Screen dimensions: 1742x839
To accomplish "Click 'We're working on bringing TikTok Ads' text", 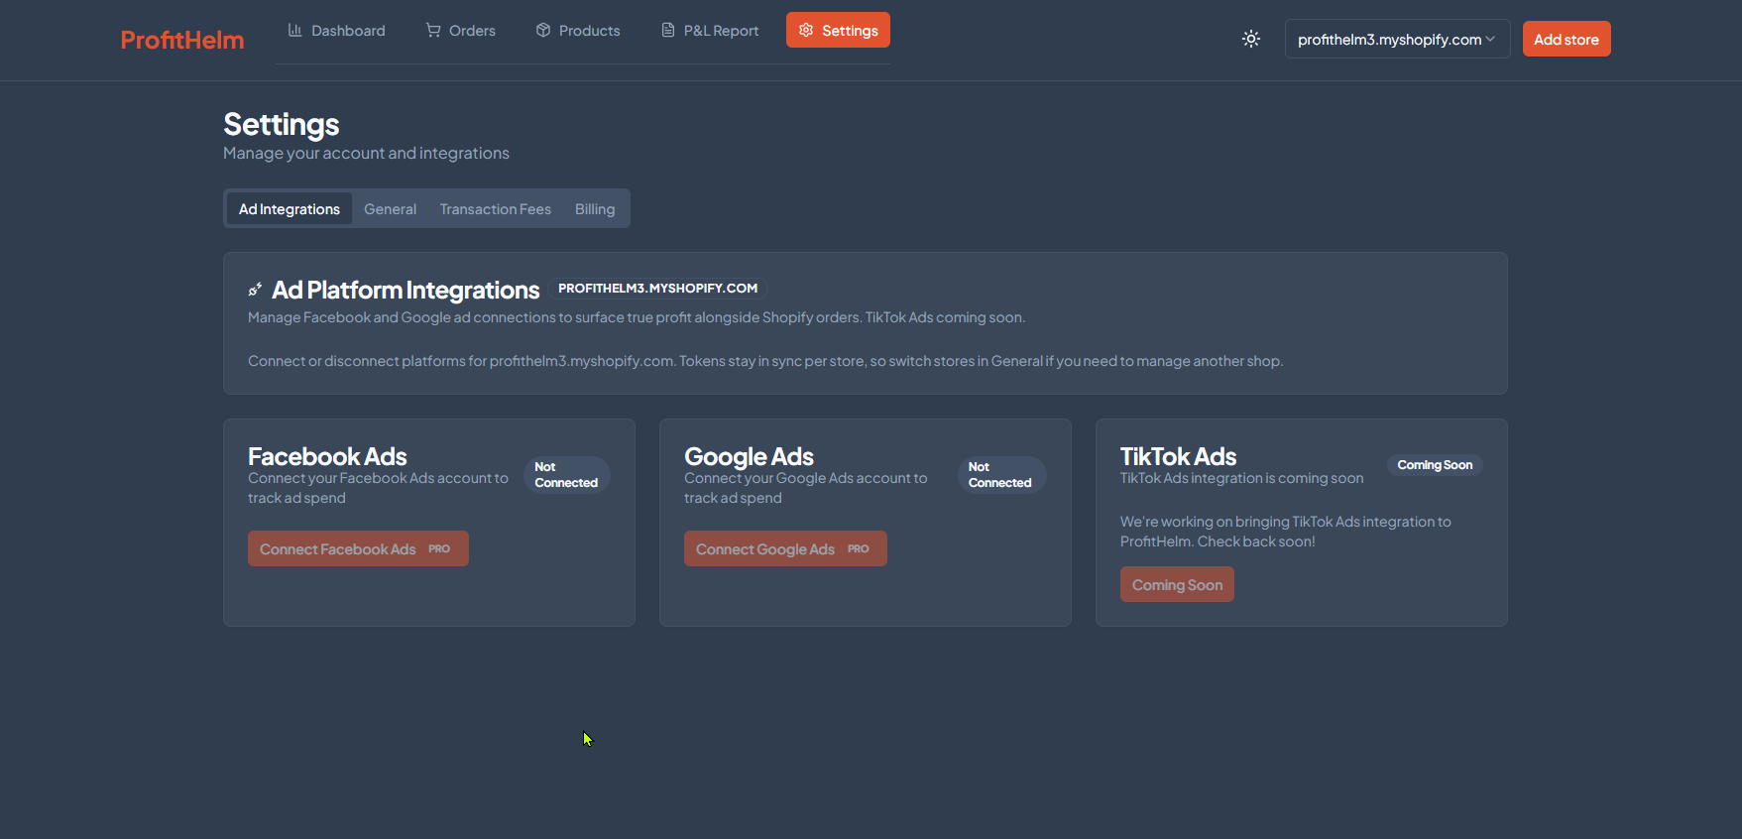I will coord(1285,532).
